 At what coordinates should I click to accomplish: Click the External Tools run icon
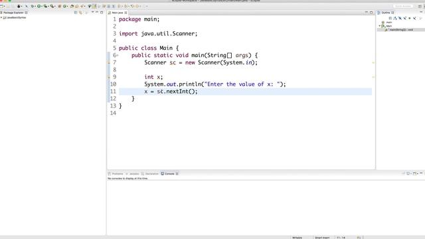[52, 6]
